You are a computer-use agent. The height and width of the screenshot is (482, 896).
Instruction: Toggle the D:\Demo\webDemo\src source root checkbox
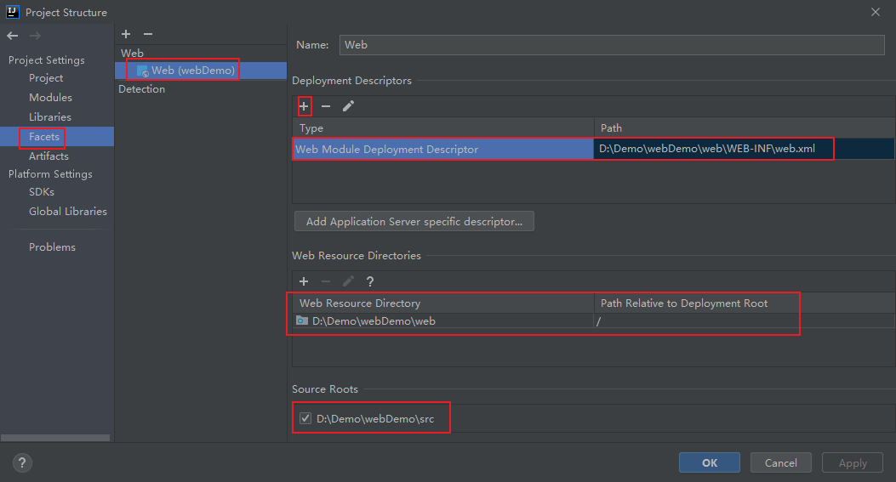(x=305, y=418)
